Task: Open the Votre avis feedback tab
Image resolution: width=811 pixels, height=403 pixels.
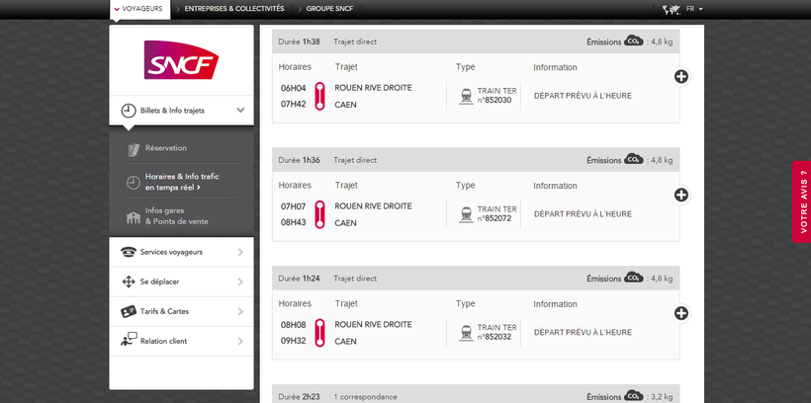Action: [801, 201]
